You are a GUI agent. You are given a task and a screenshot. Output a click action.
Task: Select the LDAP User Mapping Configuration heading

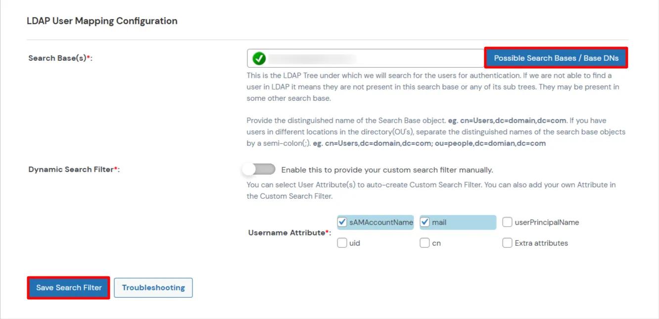tap(102, 21)
